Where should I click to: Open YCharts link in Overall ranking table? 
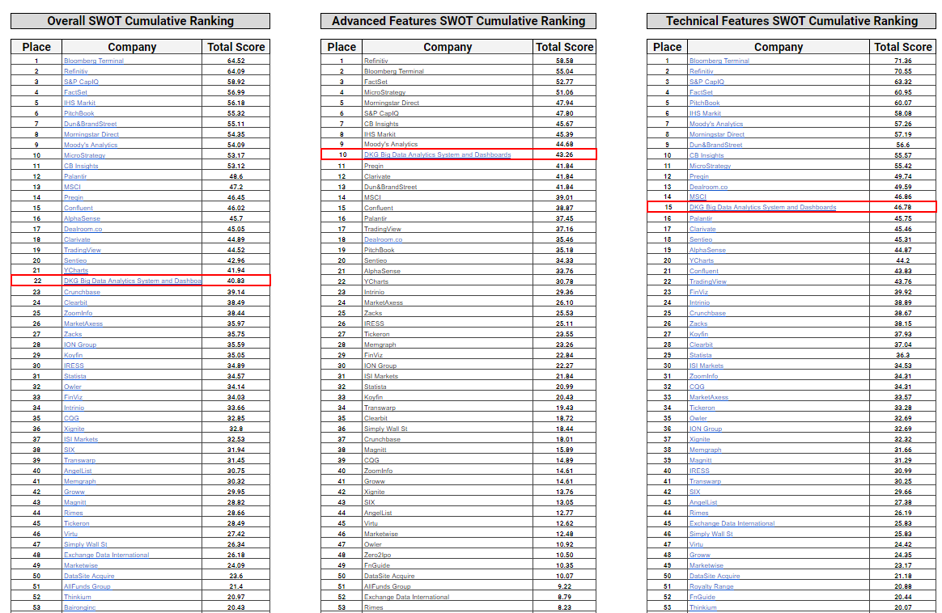pos(76,271)
